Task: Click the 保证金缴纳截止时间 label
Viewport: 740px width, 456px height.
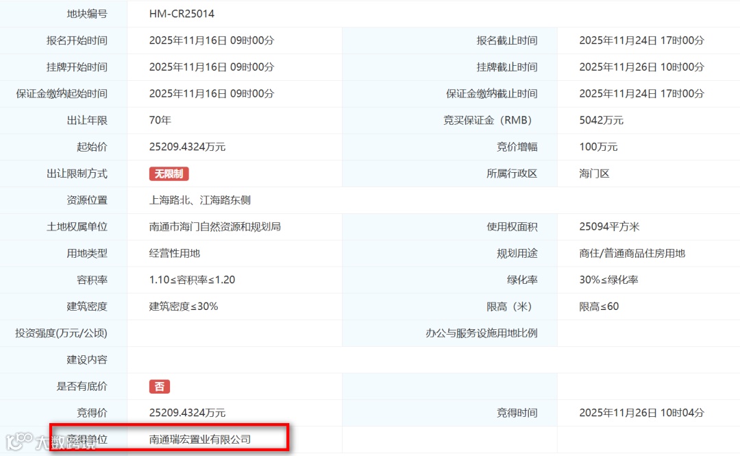Action: (x=492, y=93)
